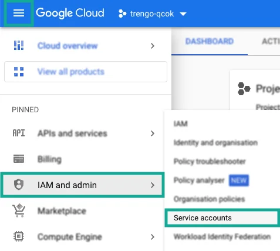Click the Billing card icon
Image resolution: width=280 pixels, height=251 pixels.
(x=19, y=159)
